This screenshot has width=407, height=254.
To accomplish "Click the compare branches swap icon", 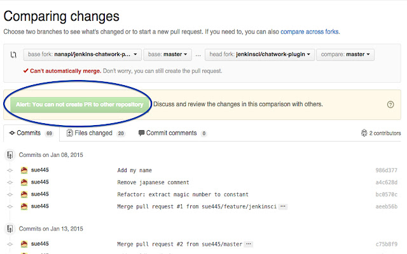I will coord(13,55).
